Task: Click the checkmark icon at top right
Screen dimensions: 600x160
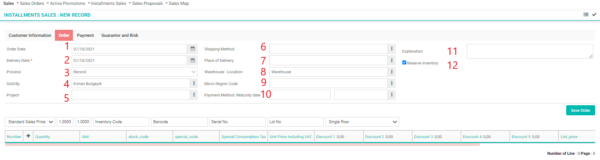Action: click(x=594, y=14)
